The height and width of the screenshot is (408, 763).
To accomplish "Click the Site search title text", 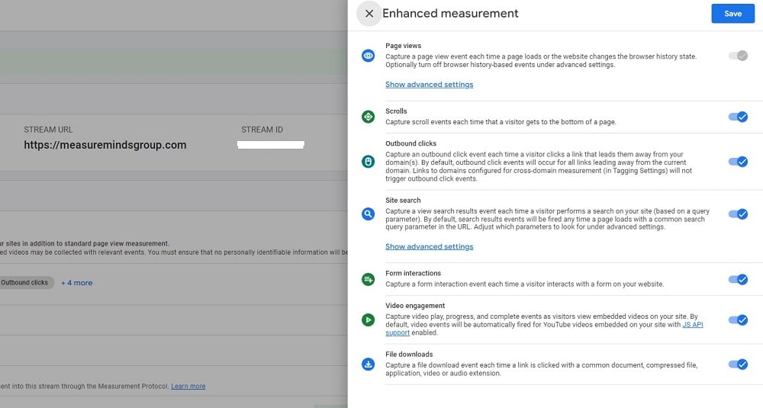I will (x=403, y=201).
